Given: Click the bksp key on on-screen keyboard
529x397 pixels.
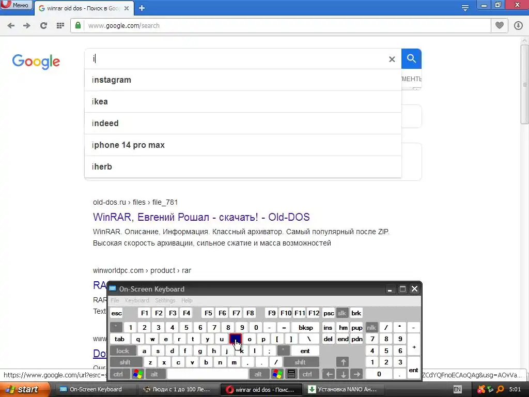Looking at the screenshot, I should [306, 327].
